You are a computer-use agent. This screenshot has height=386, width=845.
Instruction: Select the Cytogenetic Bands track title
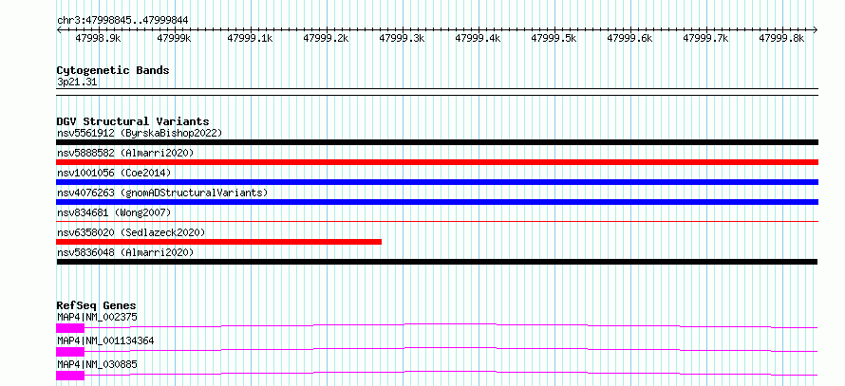coord(113,70)
